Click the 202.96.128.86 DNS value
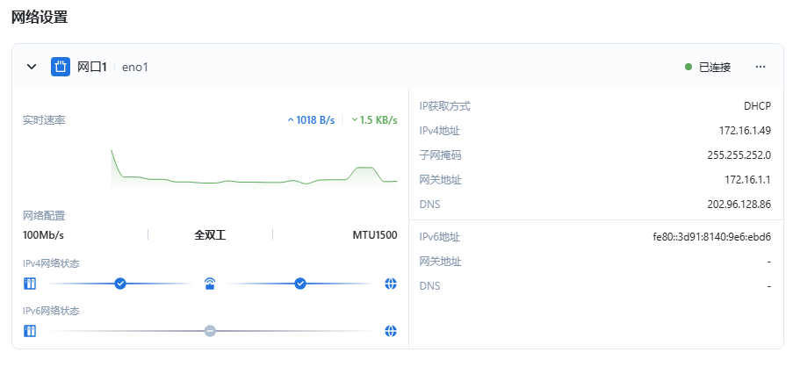 (x=739, y=204)
